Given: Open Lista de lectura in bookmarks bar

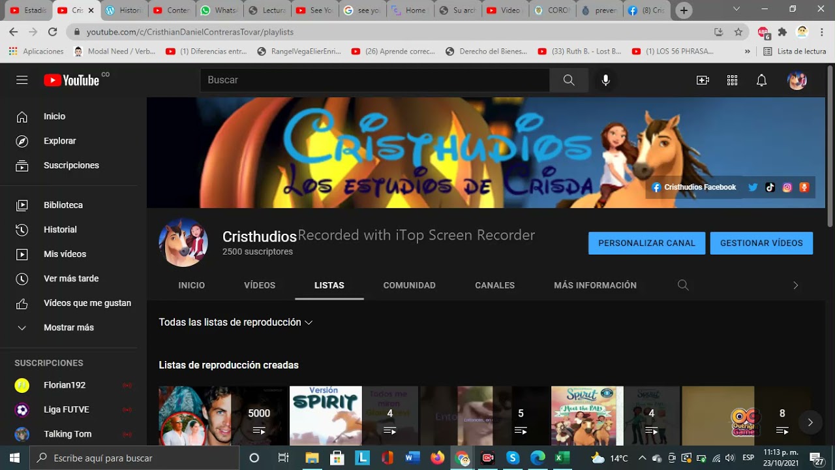Looking at the screenshot, I should coord(795,51).
